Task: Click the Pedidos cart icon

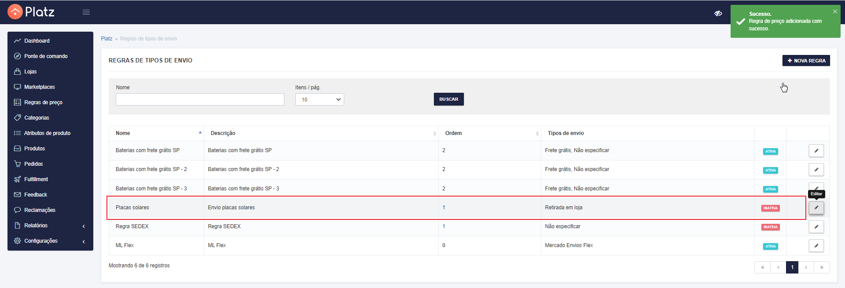Action: (18, 164)
